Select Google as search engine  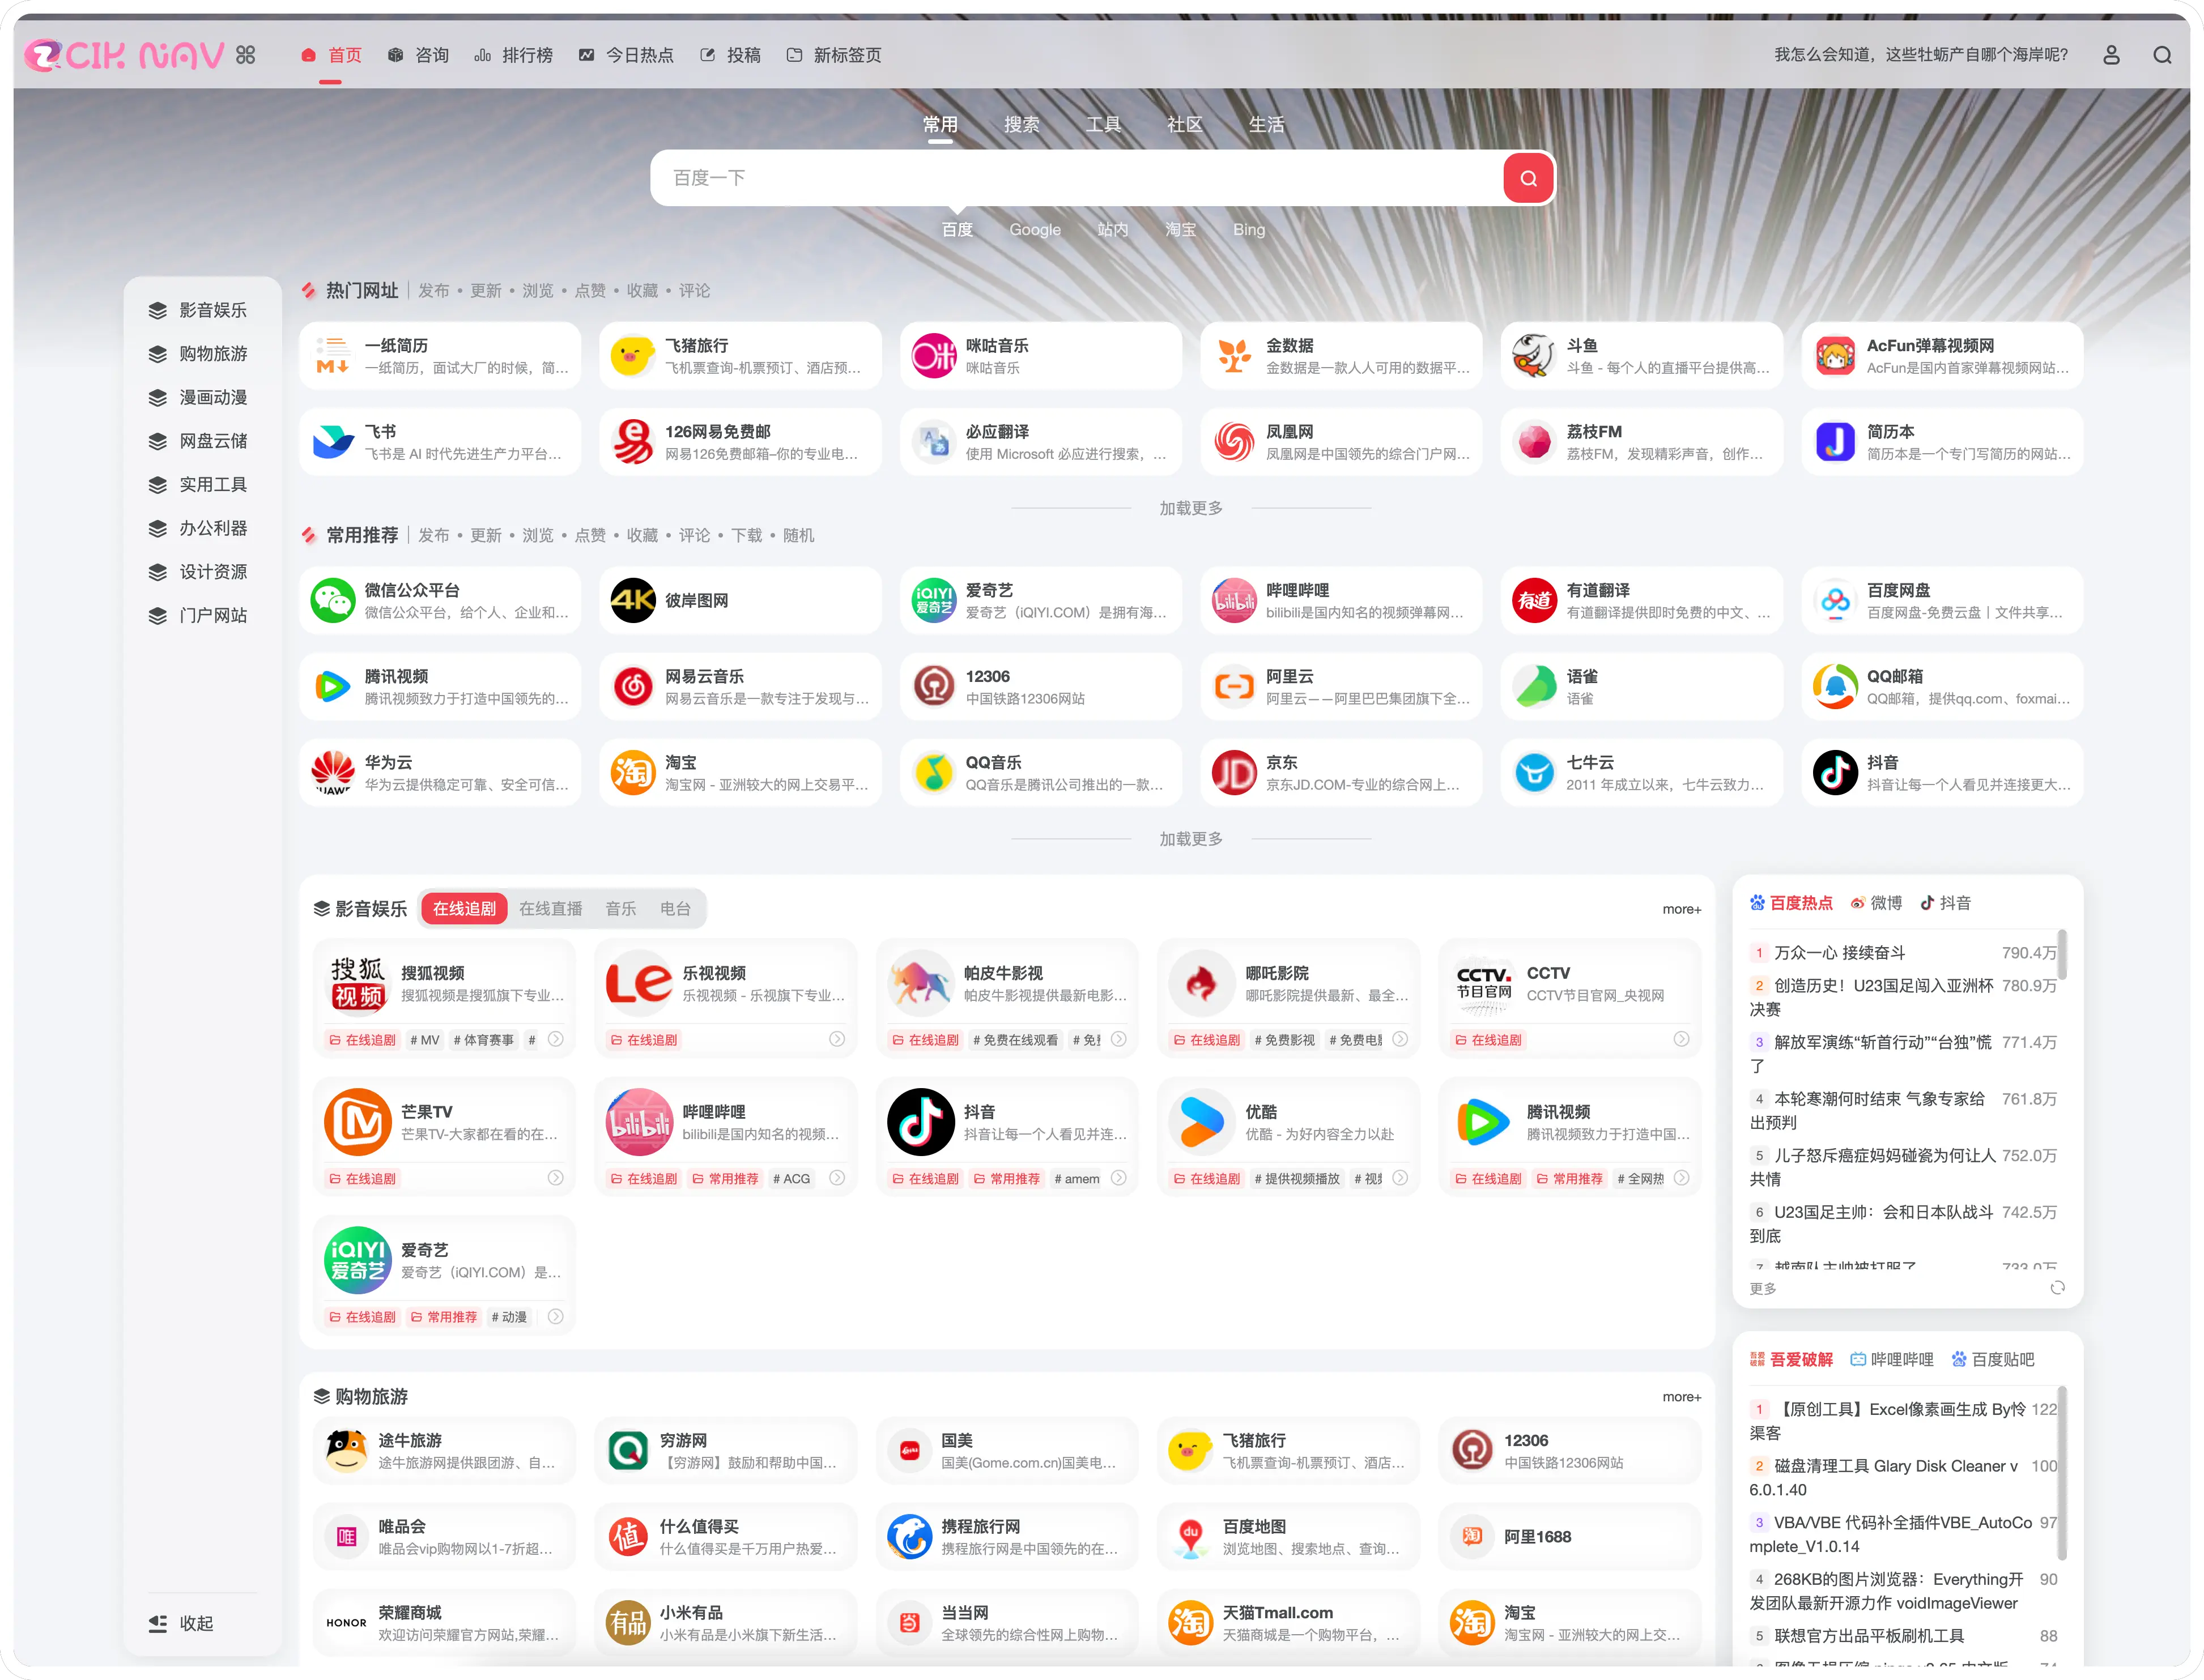(1034, 230)
